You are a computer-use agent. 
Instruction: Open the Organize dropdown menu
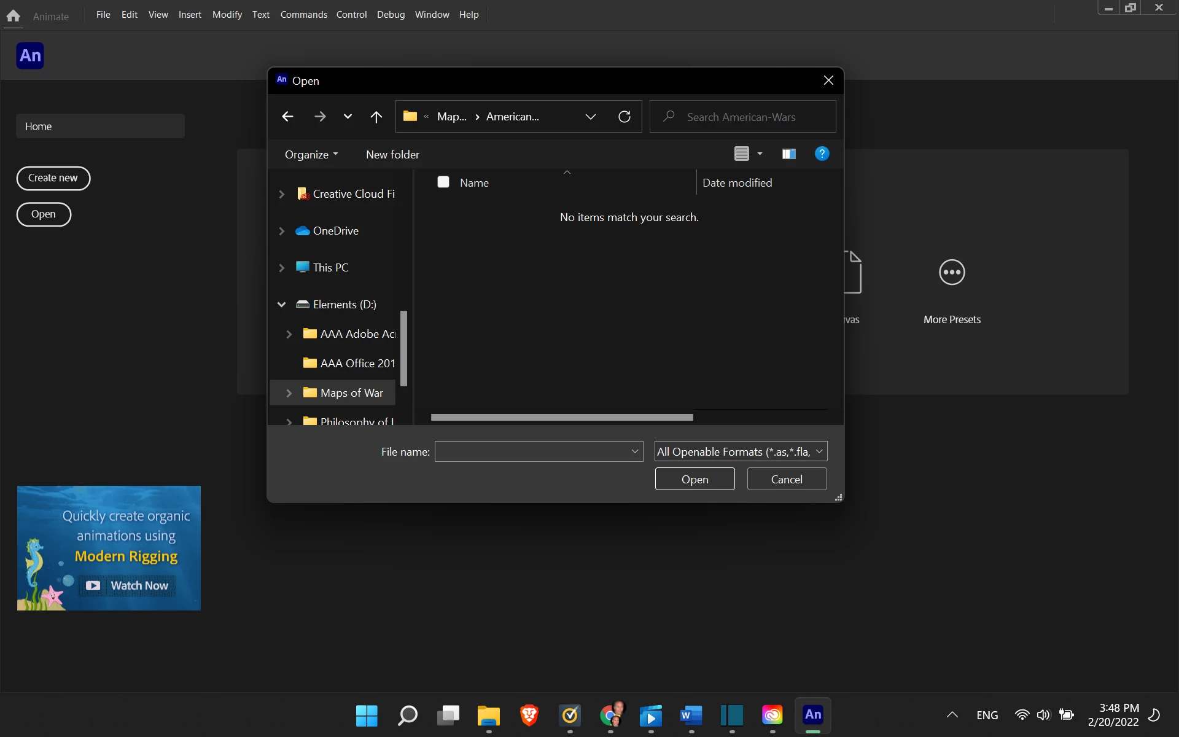pyautogui.click(x=311, y=155)
